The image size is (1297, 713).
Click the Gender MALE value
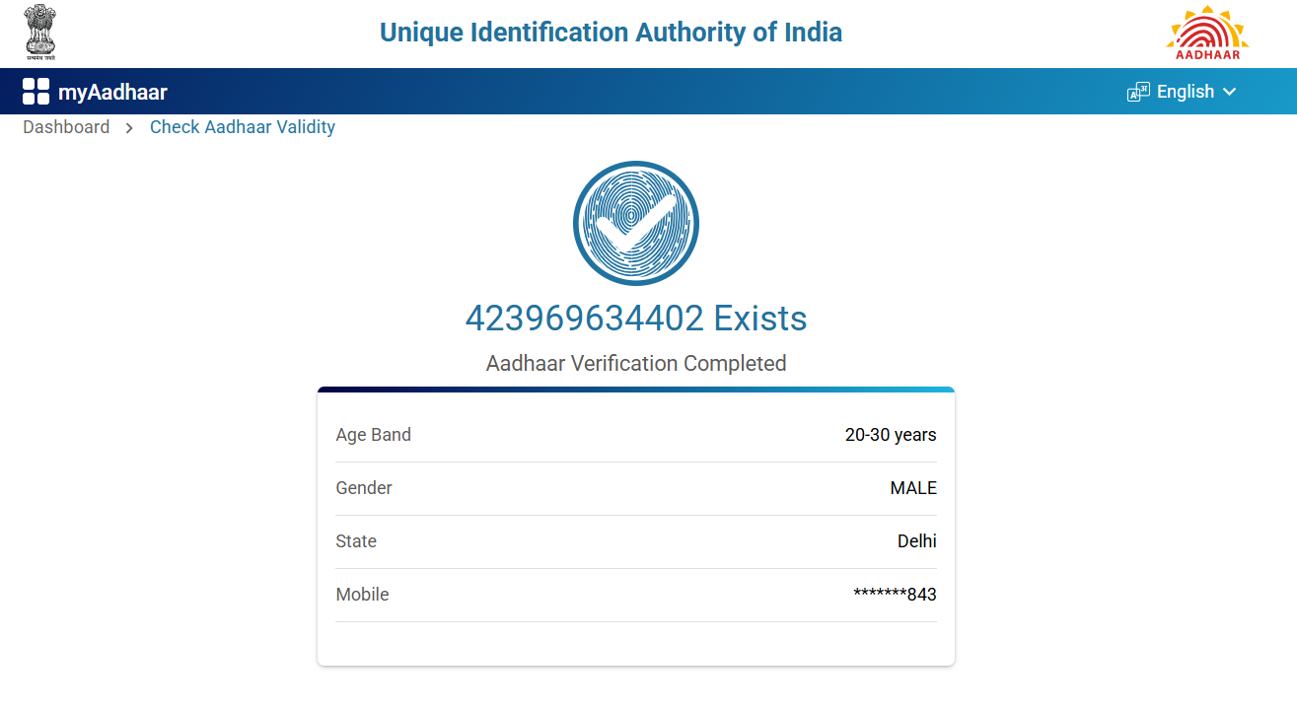coord(913,488)
